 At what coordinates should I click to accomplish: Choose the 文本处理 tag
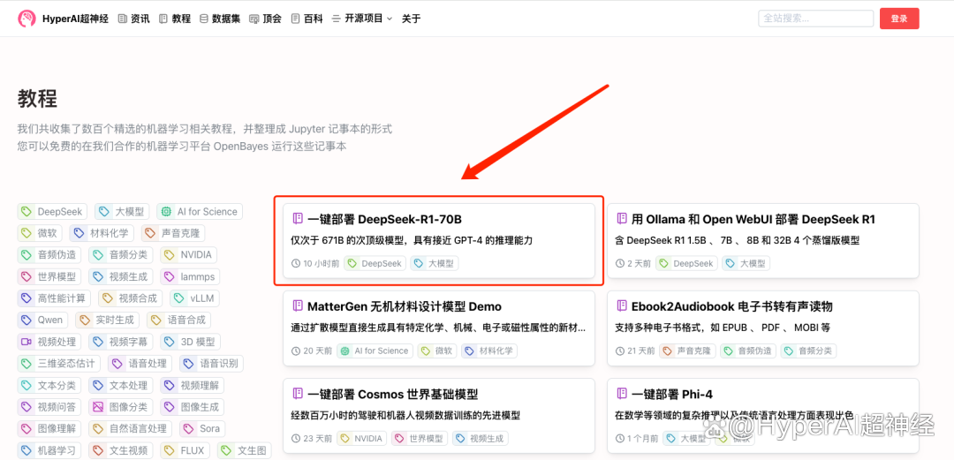pyautogui.click(x=121, y=385)
